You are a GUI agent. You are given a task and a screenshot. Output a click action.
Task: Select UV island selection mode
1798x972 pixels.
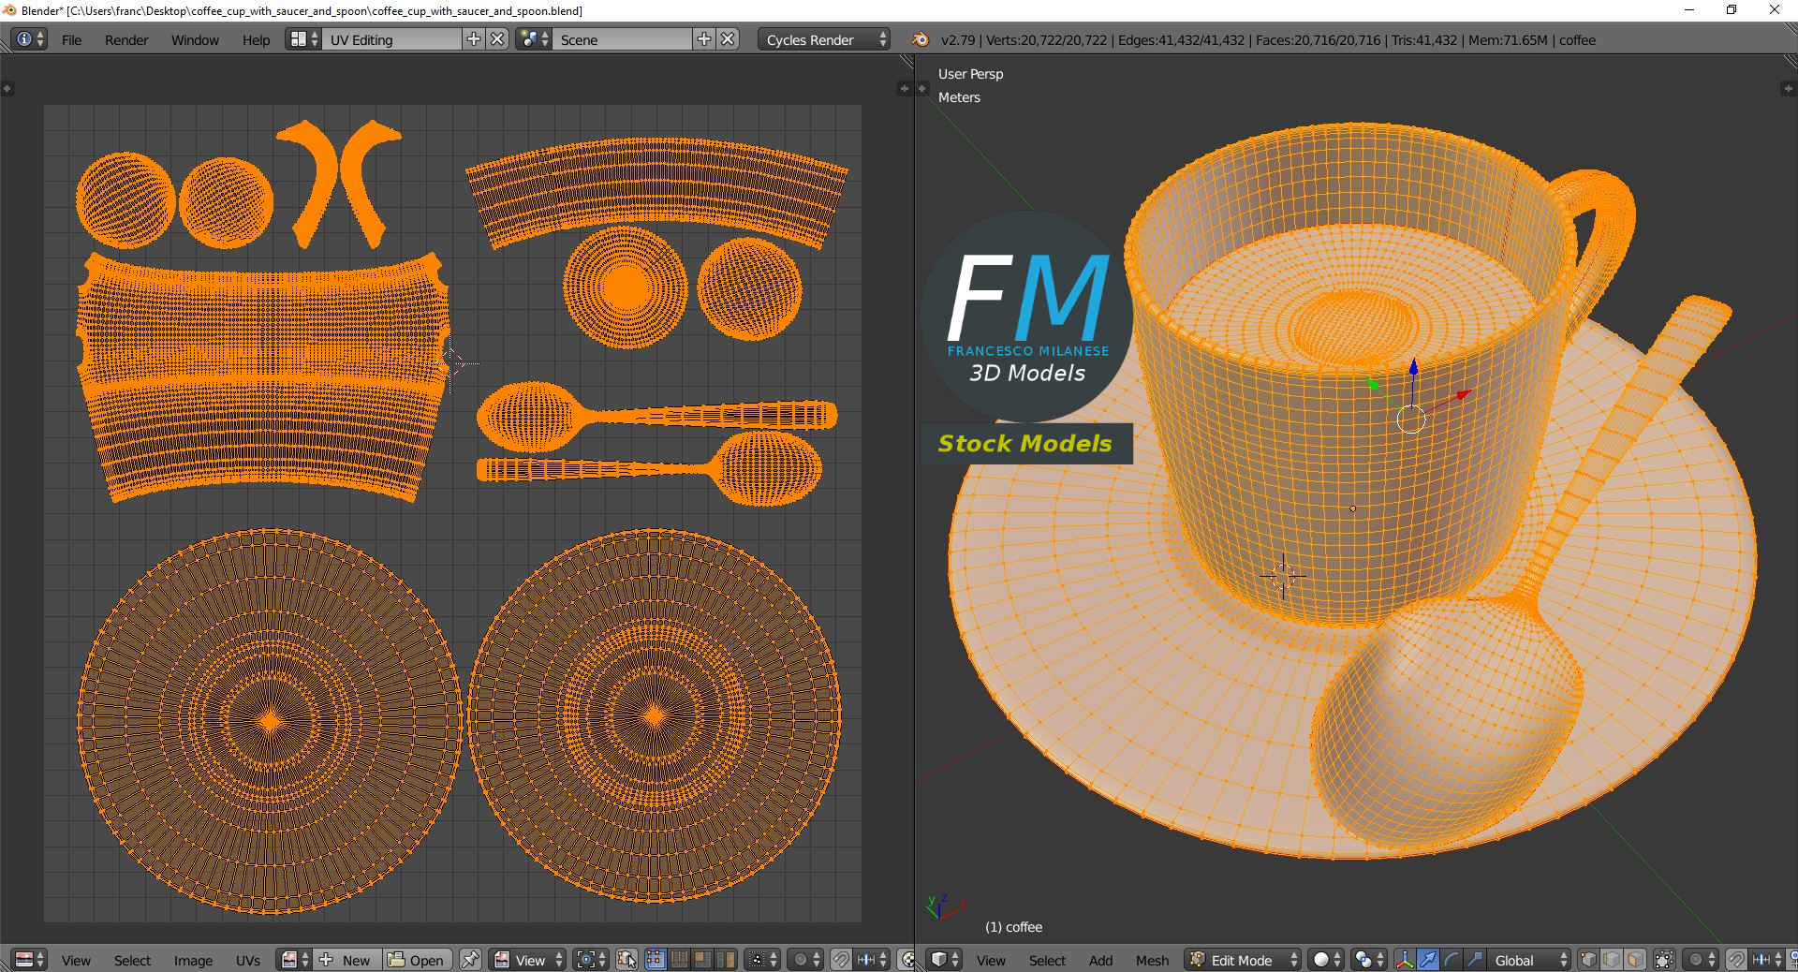click(726, 960)
